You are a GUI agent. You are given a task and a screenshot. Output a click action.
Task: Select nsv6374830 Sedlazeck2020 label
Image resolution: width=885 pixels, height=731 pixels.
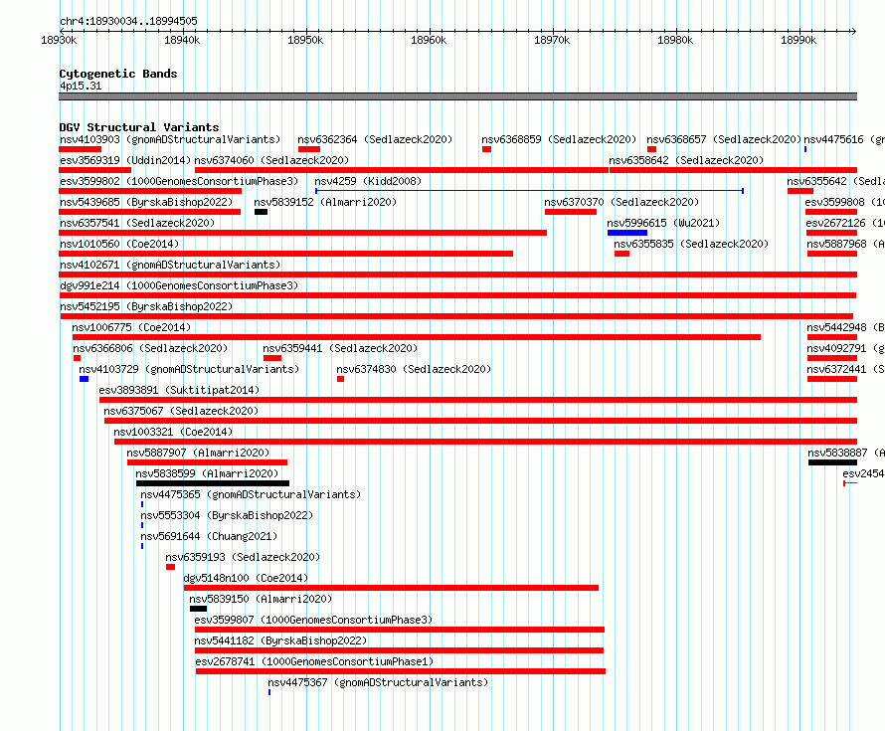[x=414, y=369]
